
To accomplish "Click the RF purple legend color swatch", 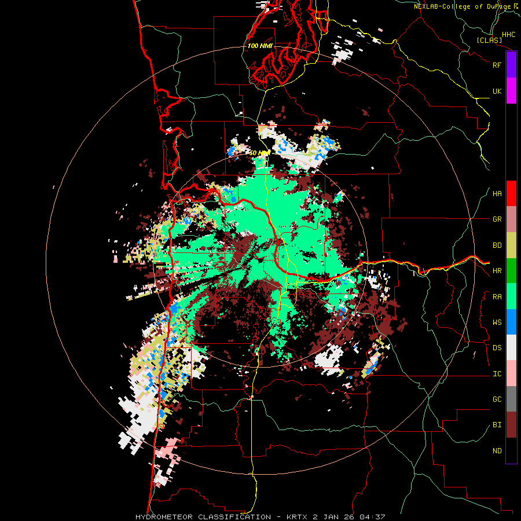I will pyautogui.click(x=511, y=64).
